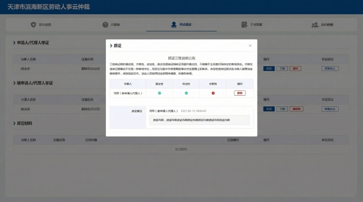Click the red cross under 关联性

pos(213,93)
